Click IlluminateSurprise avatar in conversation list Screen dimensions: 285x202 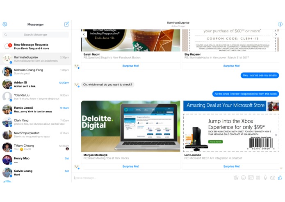click(x=7, y=59)
